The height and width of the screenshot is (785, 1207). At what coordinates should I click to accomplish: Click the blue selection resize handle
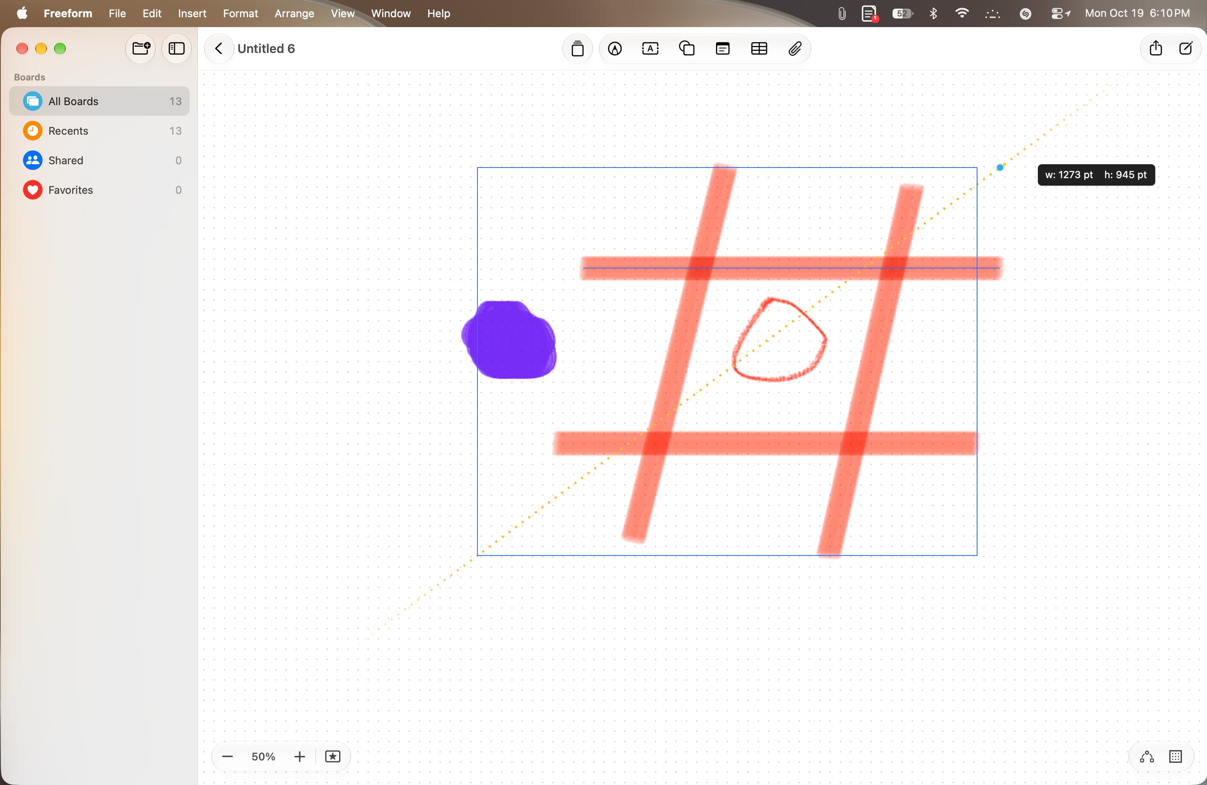pyautogui.click(x=1000, y=168)
